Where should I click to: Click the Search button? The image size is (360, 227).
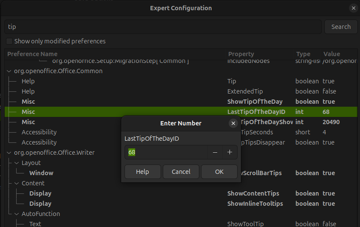pyautogui.click(x=340, y=27)
